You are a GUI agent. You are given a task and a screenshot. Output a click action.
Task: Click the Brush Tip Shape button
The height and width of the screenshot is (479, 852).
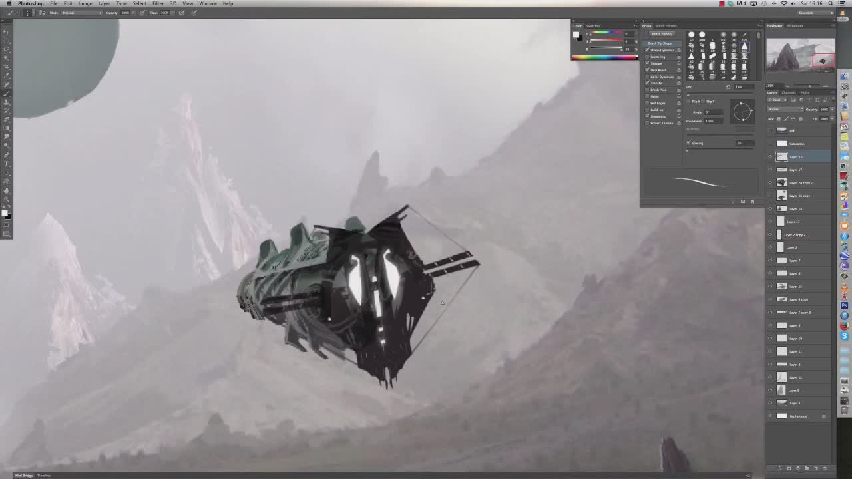pyautogui.click(x=660, y=43)
